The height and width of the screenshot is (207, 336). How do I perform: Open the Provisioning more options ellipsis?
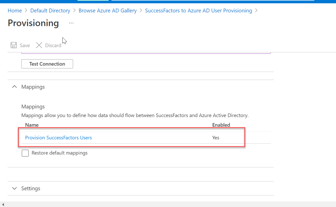pos(71,23)
